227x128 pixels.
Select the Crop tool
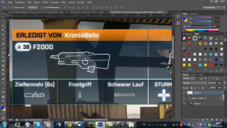tap(3, 34)
